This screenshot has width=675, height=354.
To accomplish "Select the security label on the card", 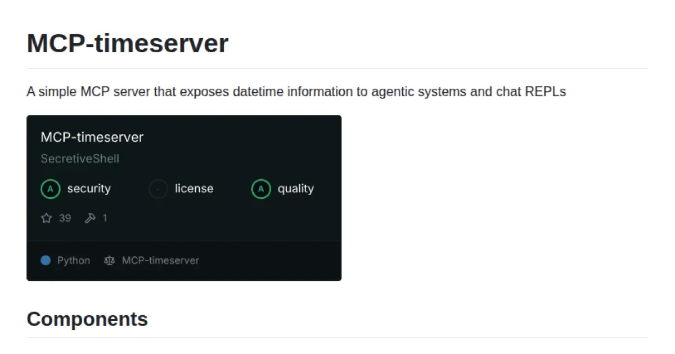I will [x=89, y=189].
